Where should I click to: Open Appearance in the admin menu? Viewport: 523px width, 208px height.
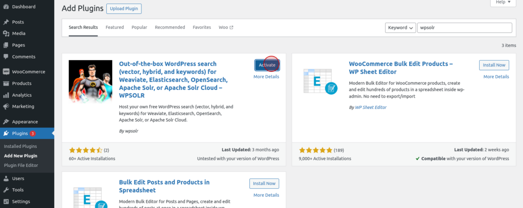coord(27,122)
